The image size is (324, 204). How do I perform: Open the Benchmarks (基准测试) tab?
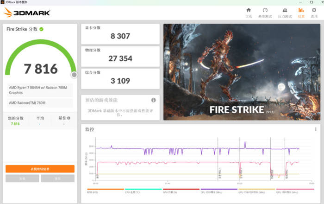point(265,13)
